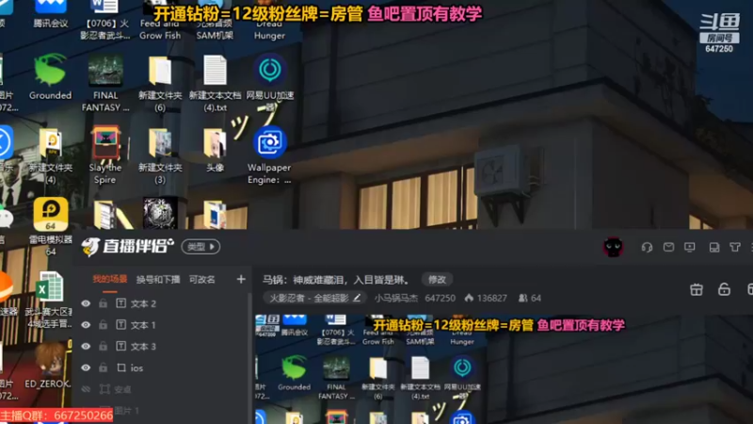Toggle lock on the 文本 2 layer
This screenshot has width=753, height=424.
point(103,303)
